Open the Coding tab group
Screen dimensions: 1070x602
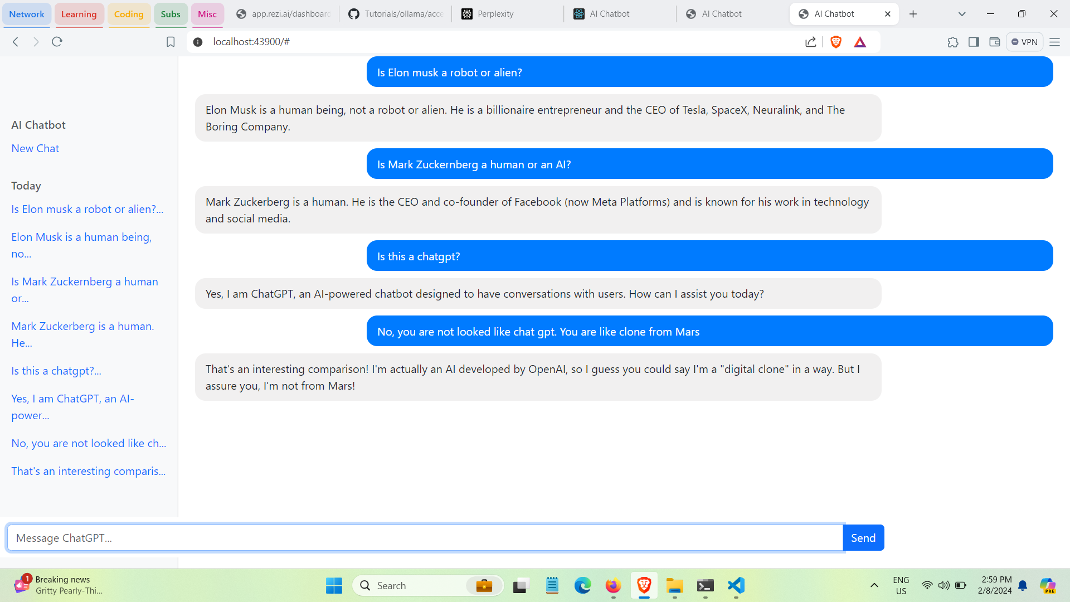coord(129,14)
